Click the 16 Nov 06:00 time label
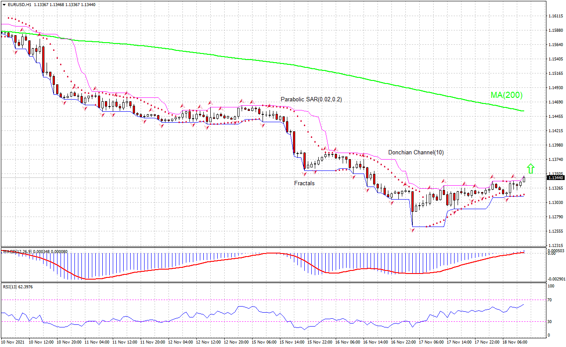This screenshot has width=566, height=347. tap(347, 342)
